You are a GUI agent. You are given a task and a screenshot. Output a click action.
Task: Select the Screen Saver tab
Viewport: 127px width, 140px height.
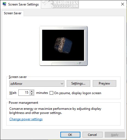[13, 13]
